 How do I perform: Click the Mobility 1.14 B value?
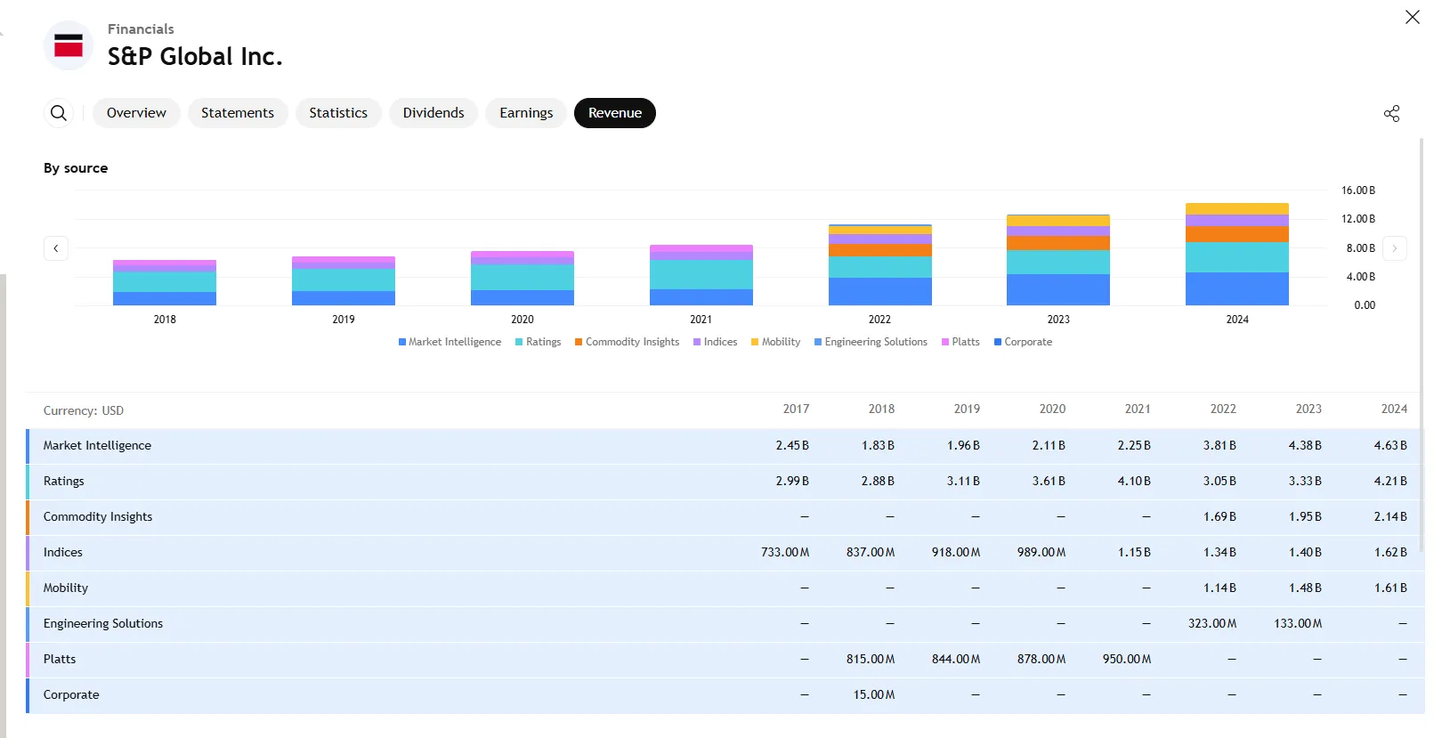1219,588
